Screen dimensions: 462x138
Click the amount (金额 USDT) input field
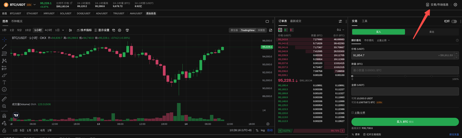click(x=405, y=92)
